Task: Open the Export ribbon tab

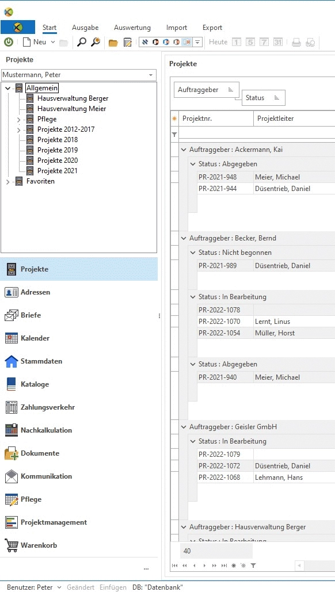Action: pos(212,28)
